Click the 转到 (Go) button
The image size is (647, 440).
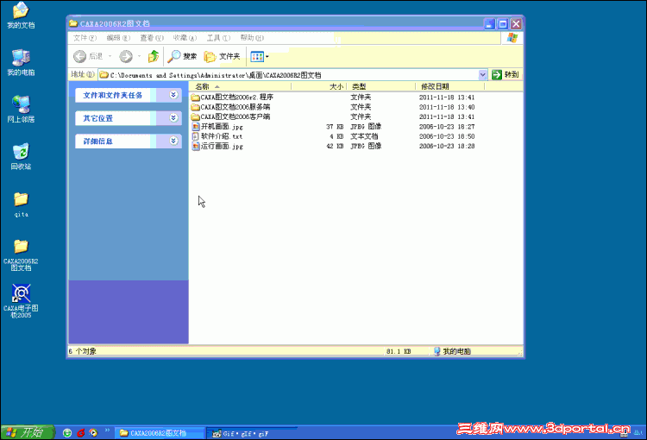point(506,75)
